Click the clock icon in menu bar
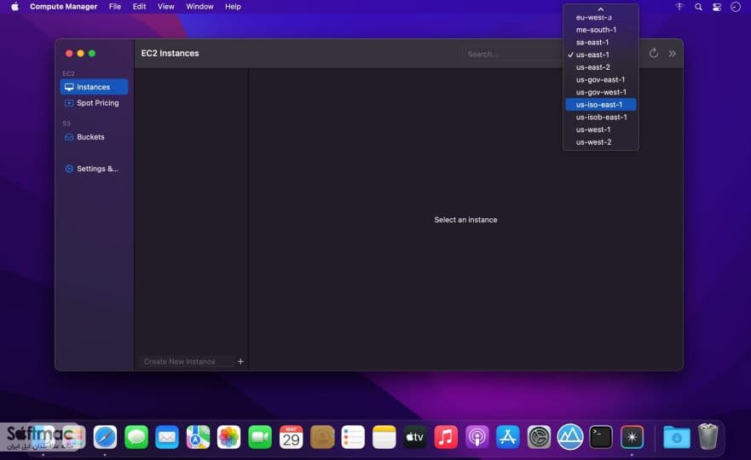The image size is (751, 460). coord(735,7)
